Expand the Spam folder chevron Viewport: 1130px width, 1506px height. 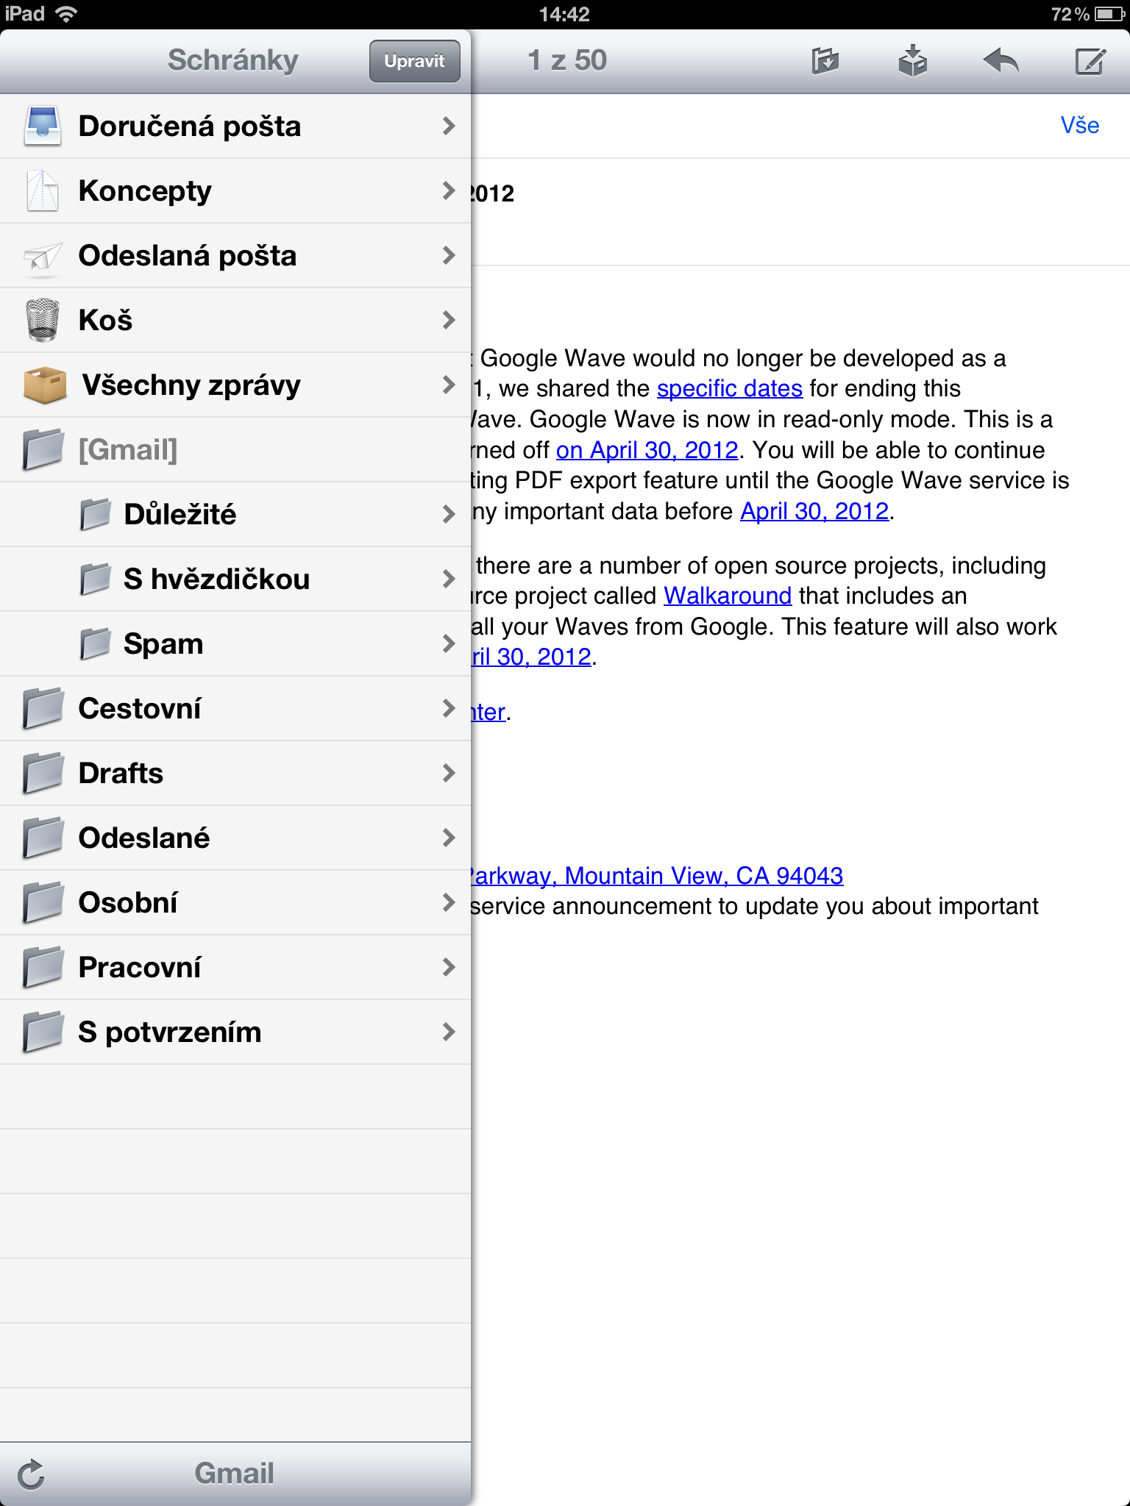[449, 643]
